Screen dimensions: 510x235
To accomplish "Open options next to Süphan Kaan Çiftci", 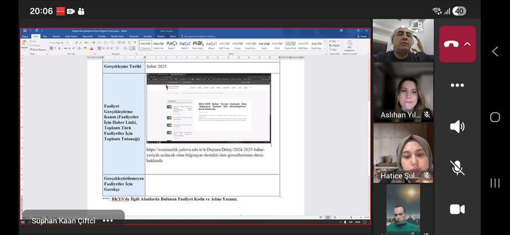I will tap(108, 221).
